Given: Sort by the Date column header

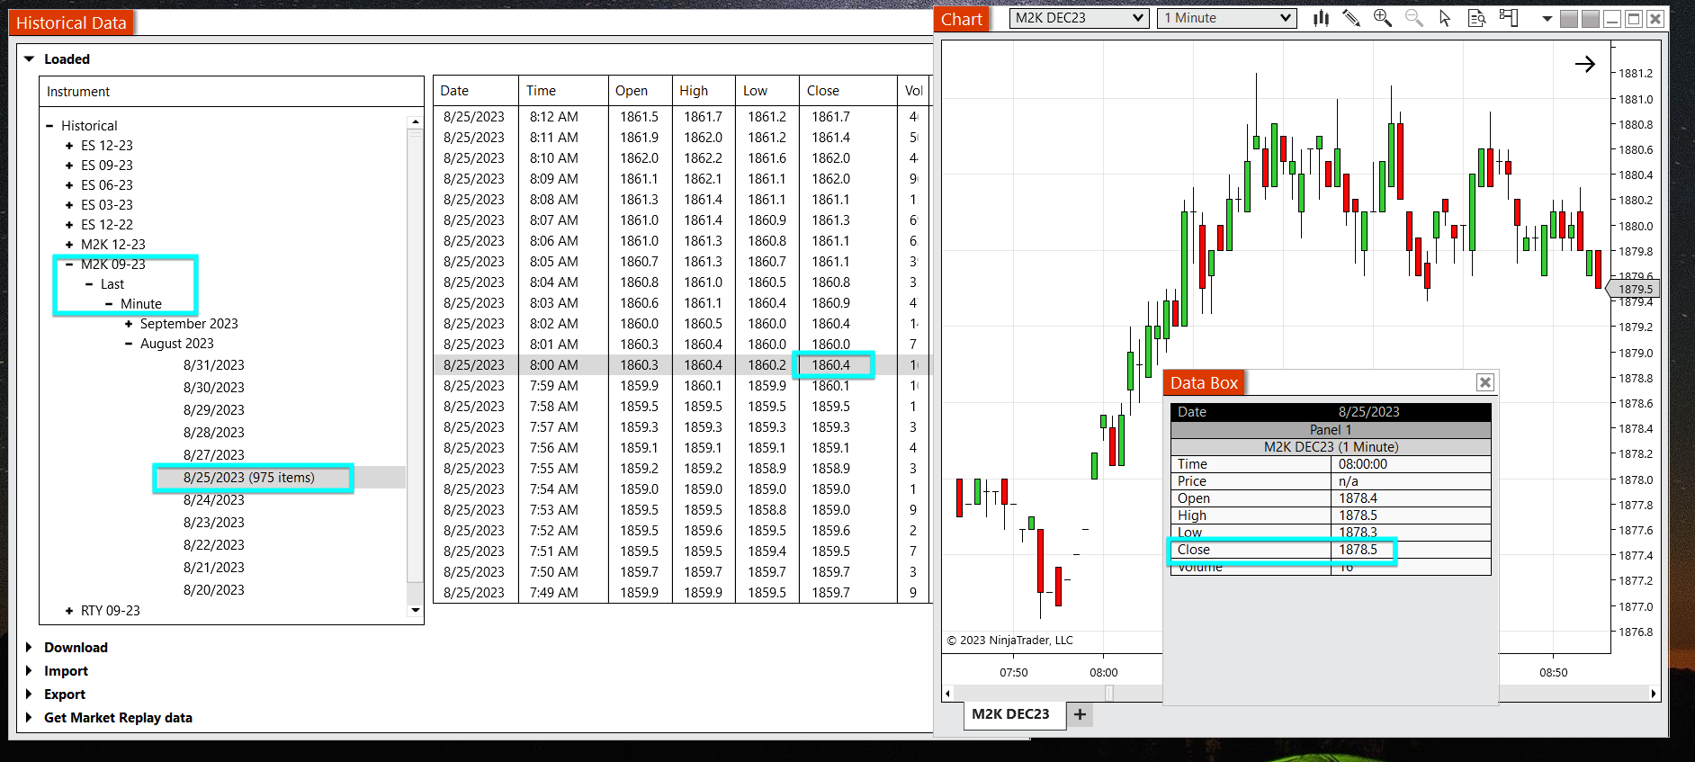Looking at the screenshot, I should [475, 91].
